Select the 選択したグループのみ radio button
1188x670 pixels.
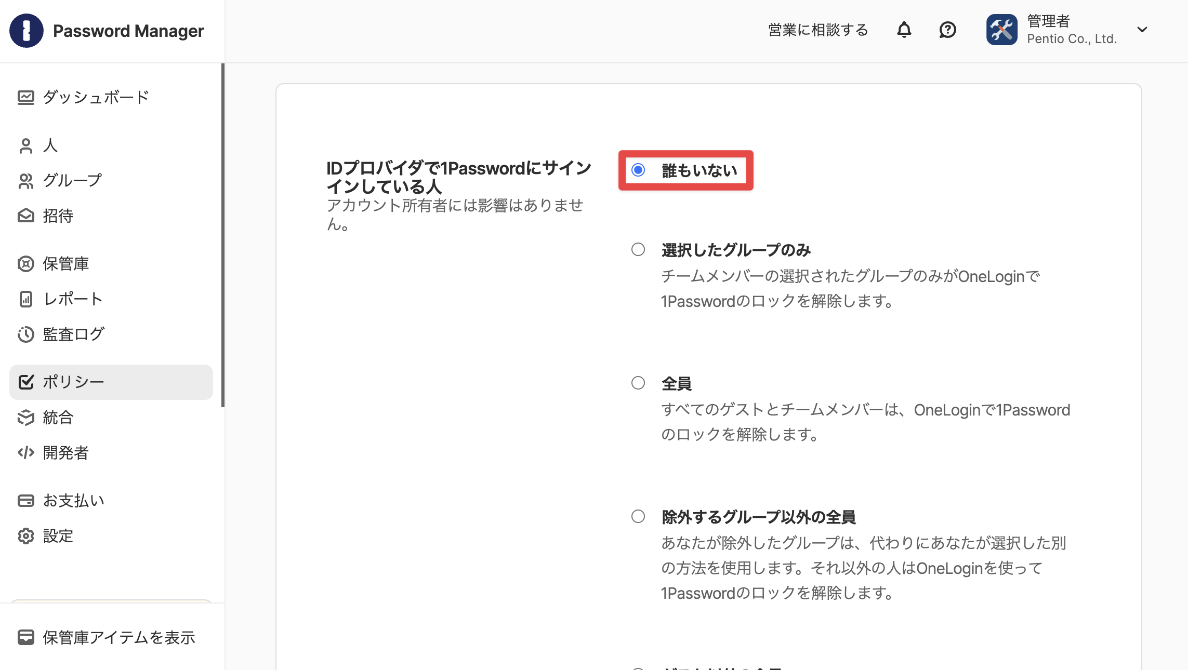pyautogui.click(x=638, y=250)
